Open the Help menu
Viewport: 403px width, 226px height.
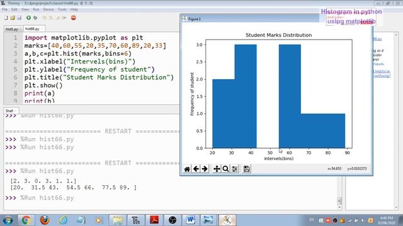(x=74, y=9)
